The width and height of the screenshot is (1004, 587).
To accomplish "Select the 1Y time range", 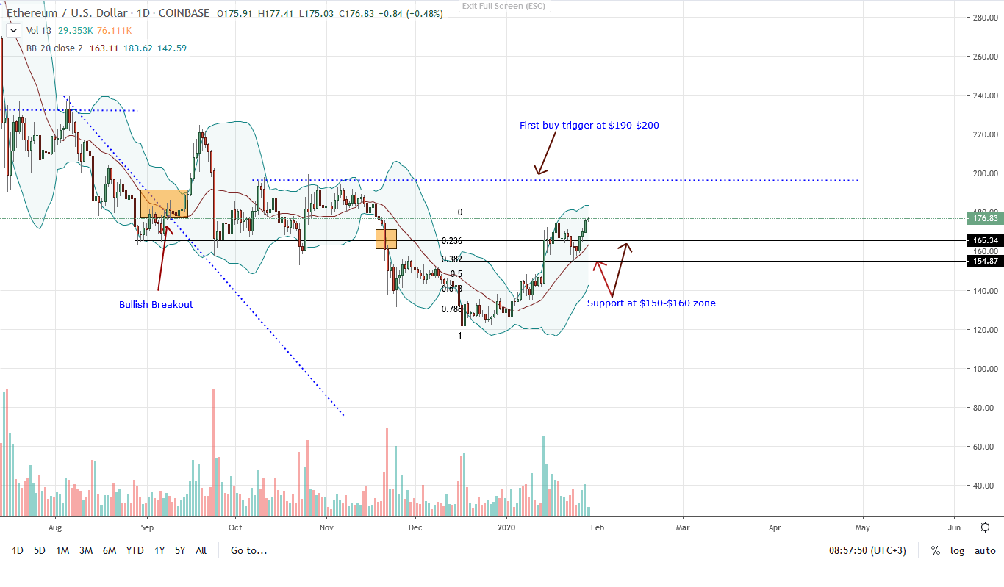I will [x=159, y=550].
